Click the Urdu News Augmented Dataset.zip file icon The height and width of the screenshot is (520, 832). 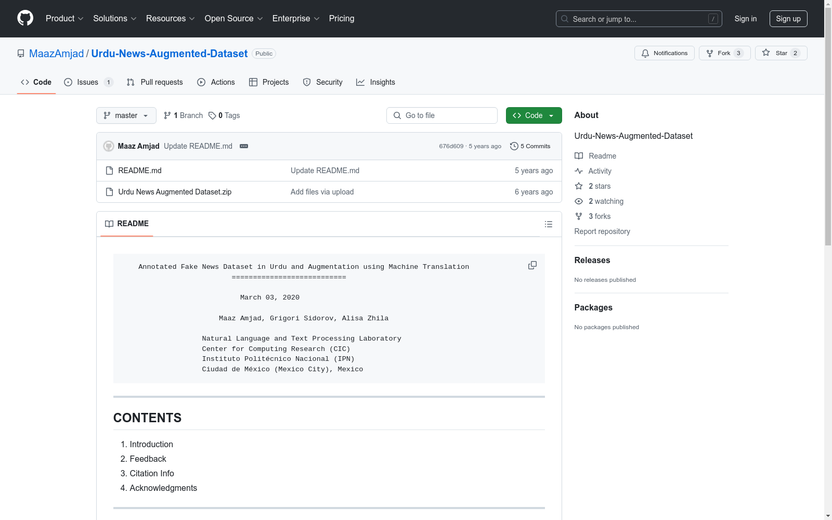(x=109, y=192)
